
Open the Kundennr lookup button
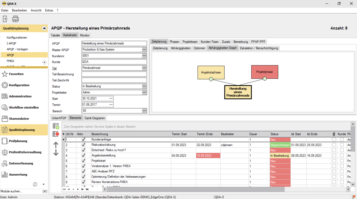[x=144, y=56]
